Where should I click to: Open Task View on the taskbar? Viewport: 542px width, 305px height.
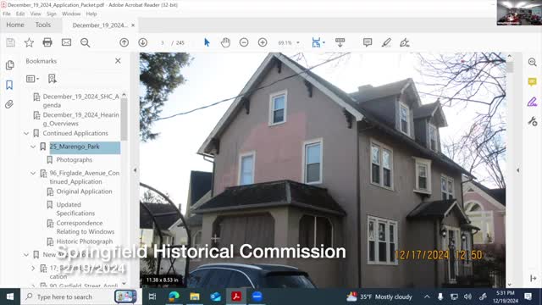[x=152, y=297]
